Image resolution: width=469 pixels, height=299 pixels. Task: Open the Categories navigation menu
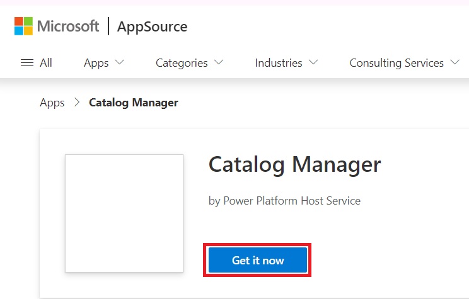click(182, 63)
